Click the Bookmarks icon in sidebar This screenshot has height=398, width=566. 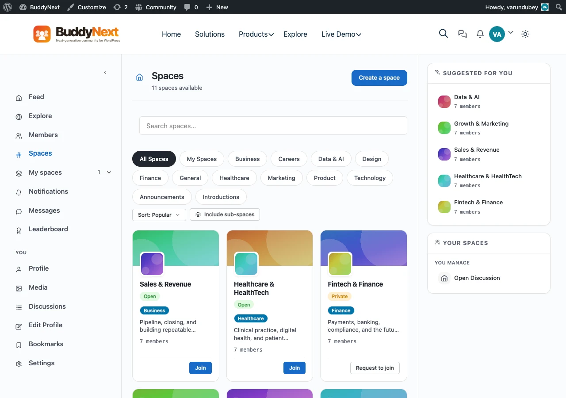pyautogui.click(x=19, y=345)
